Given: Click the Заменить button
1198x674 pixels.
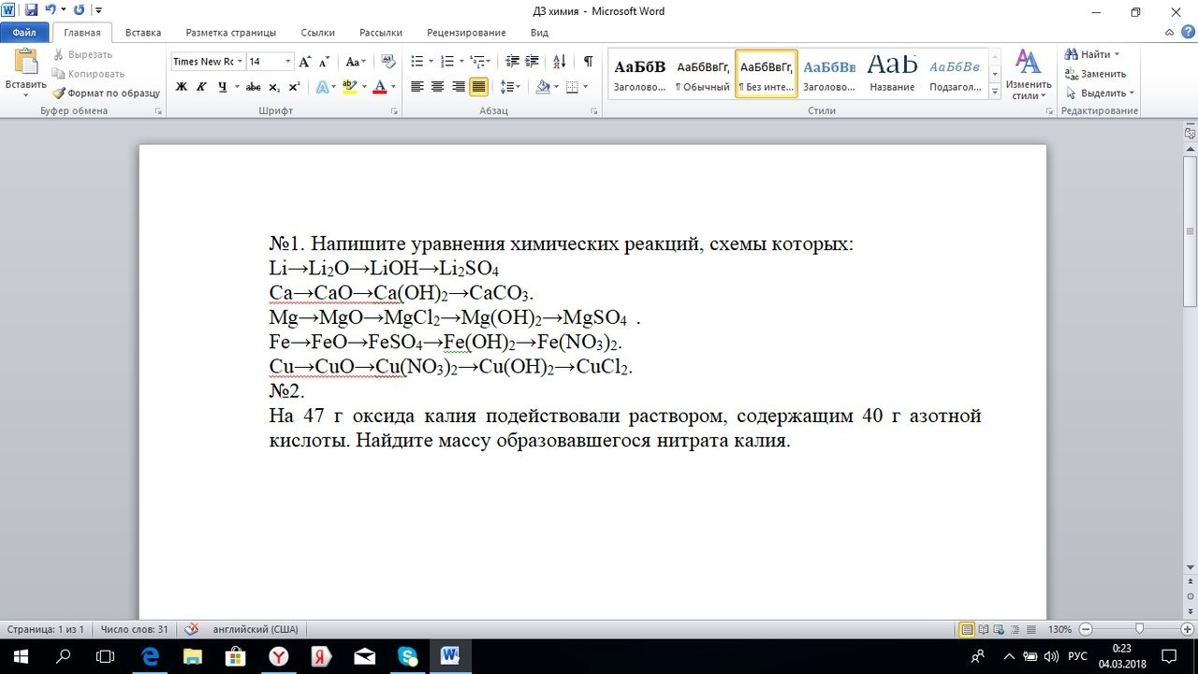Looking at the screenshot, I should (x=1095, y=74).
